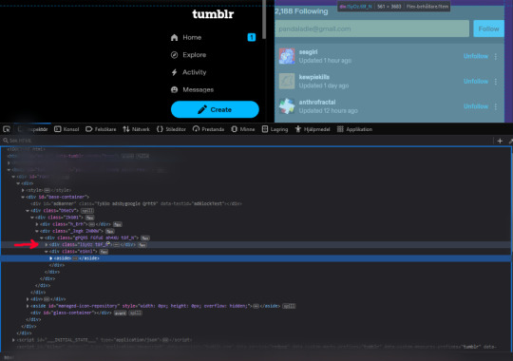Image resolution: width=513 pixels, height=361 pixels.
Task: Click the Home icon in Tumblr sidebar
Action: tap(175, 38)
